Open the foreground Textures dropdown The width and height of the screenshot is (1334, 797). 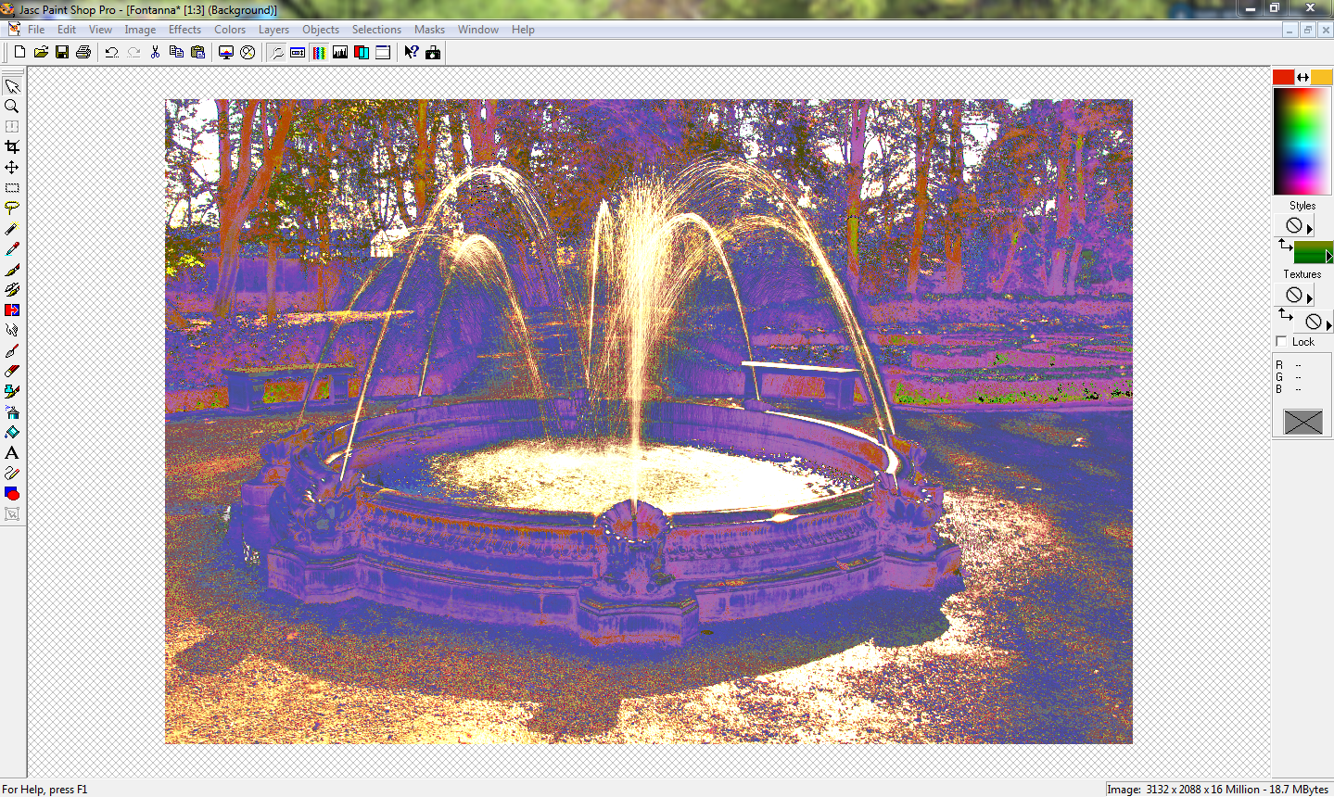point(1295,295)
